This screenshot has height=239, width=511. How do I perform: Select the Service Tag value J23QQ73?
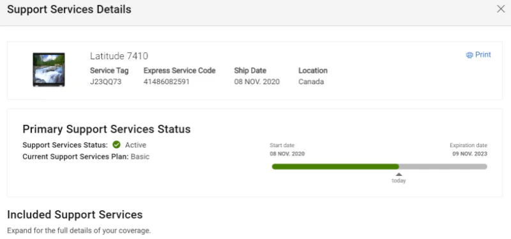point(105,82)
